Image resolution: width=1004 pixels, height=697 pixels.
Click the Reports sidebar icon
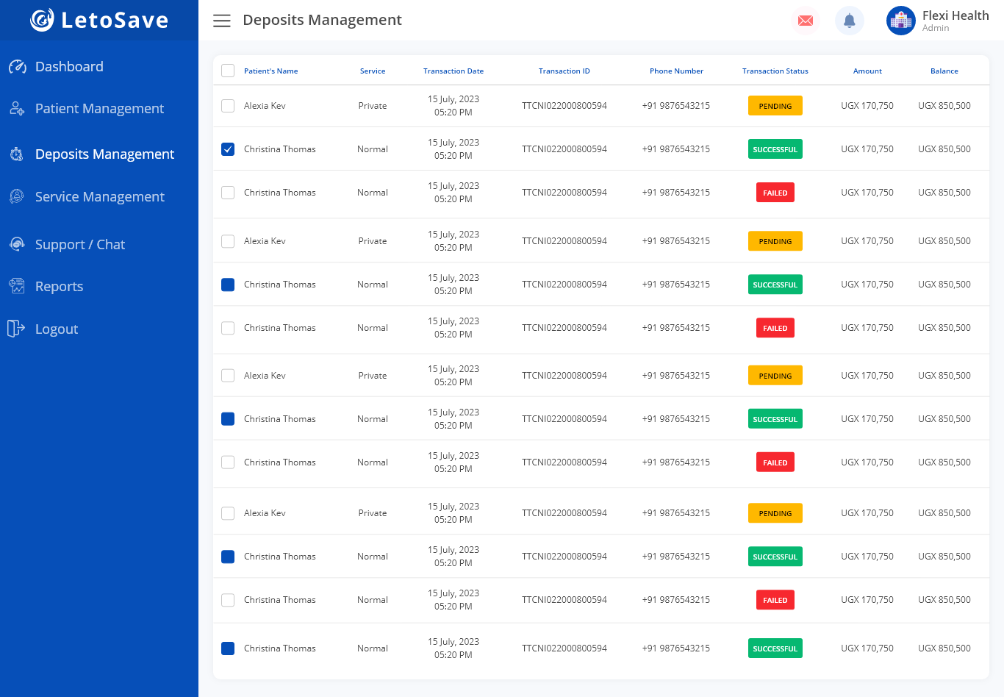coord(17,286)
